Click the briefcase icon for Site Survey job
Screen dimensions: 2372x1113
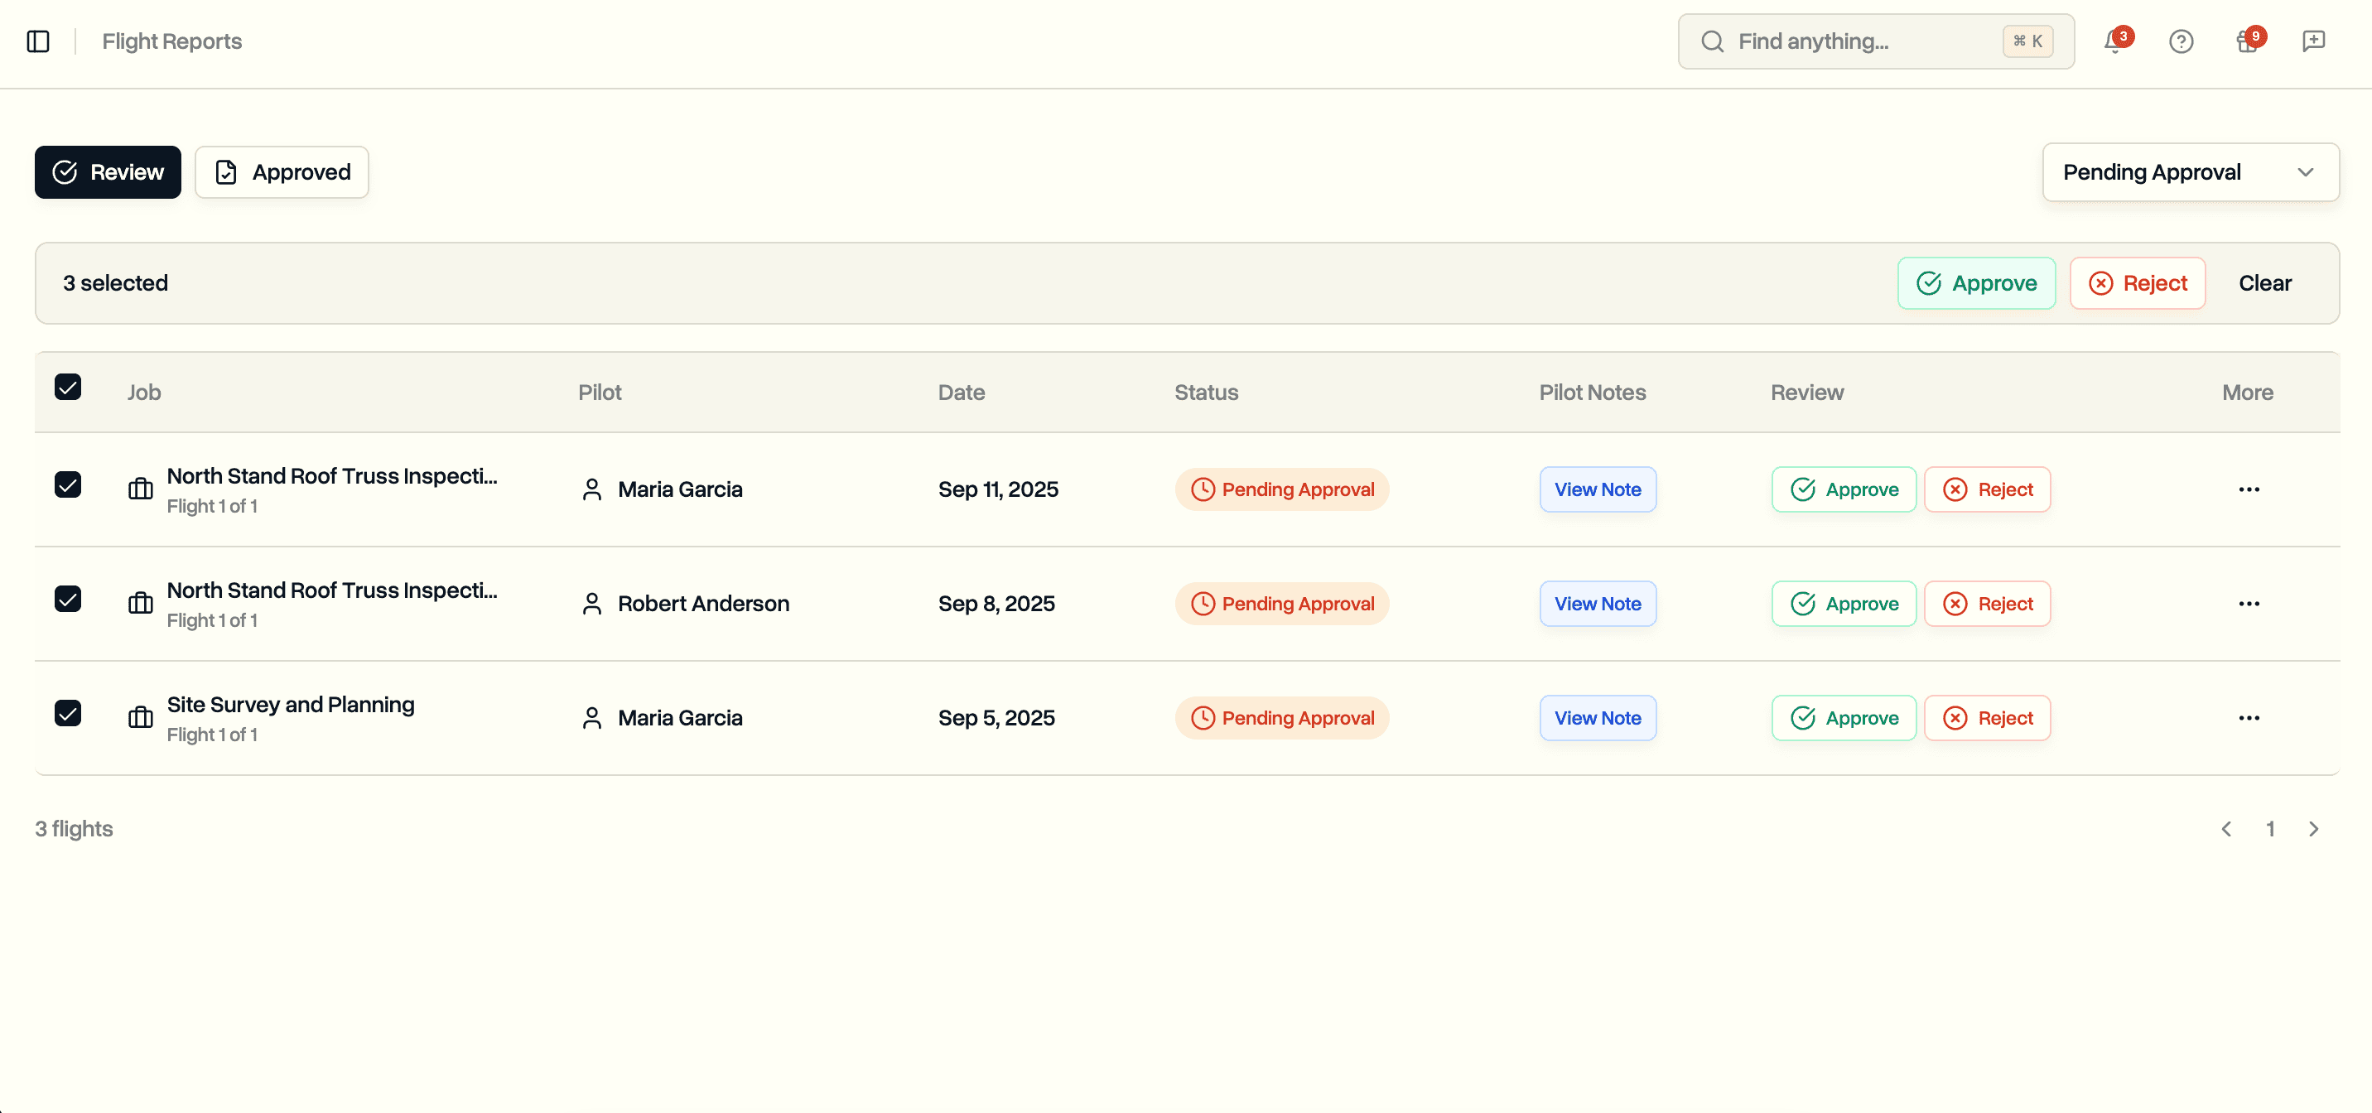click(x=140, y=718)
